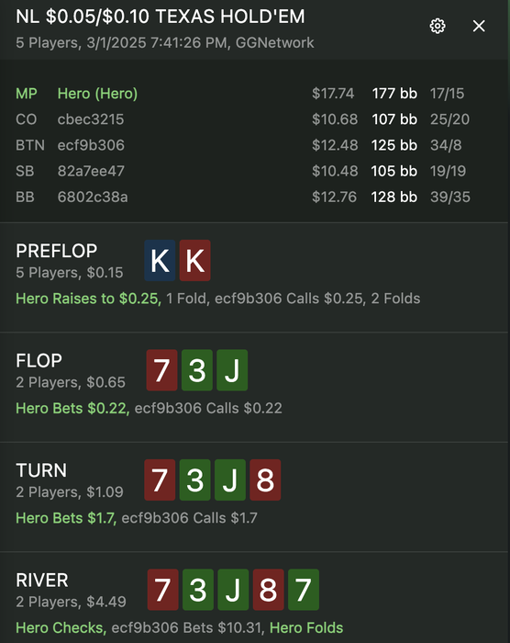Click the final green 7 river card
510x643 pixels.
pyautogui.click(x=304, y=590)
